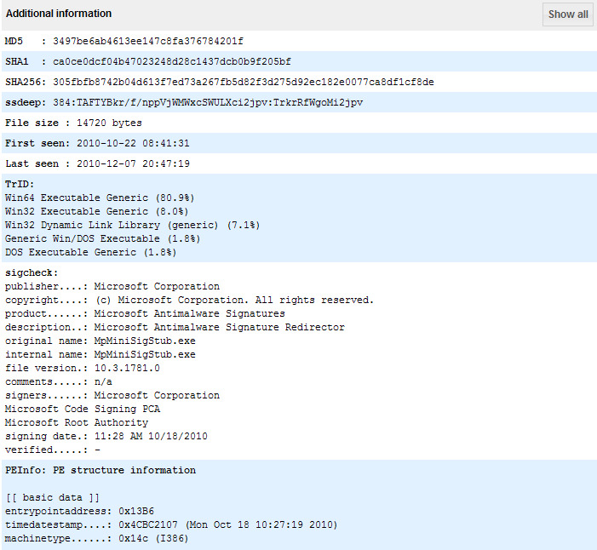This screenshot has width=597, height=550.
Task: Click the First seen date row
Action: 97,143
